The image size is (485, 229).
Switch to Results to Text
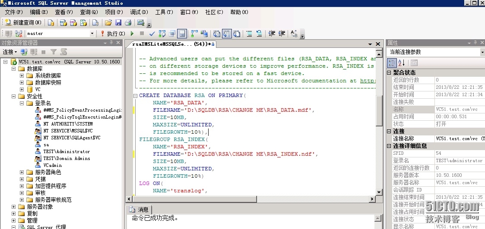coord(217,33)
